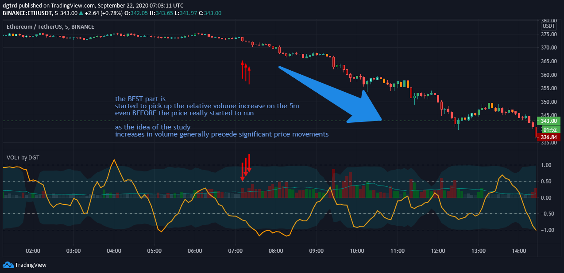Click the 04:00 time axis label
The width and height of the screenshot is (564, 273).
(x=114, y=251)
